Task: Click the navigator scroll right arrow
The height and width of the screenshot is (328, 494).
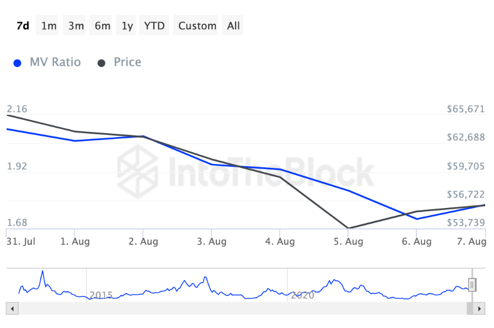Action: (x=479, y=309)
